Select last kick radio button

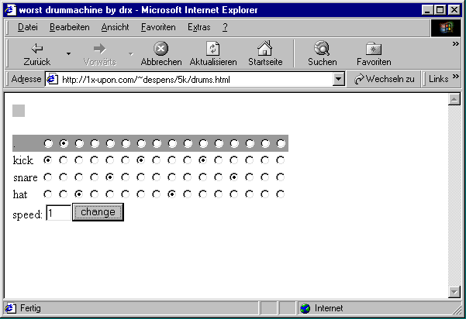[x=280, y=160]
